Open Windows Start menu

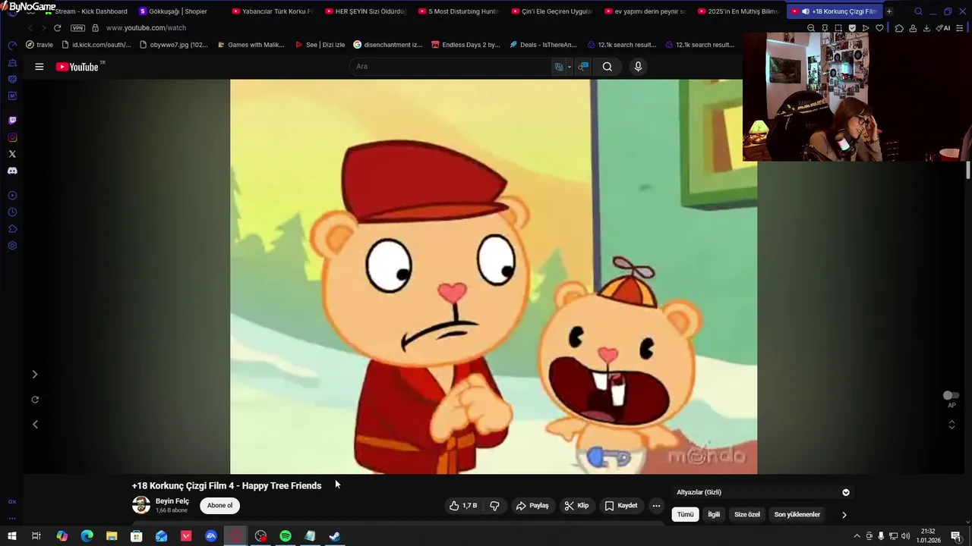click(12, 536)
